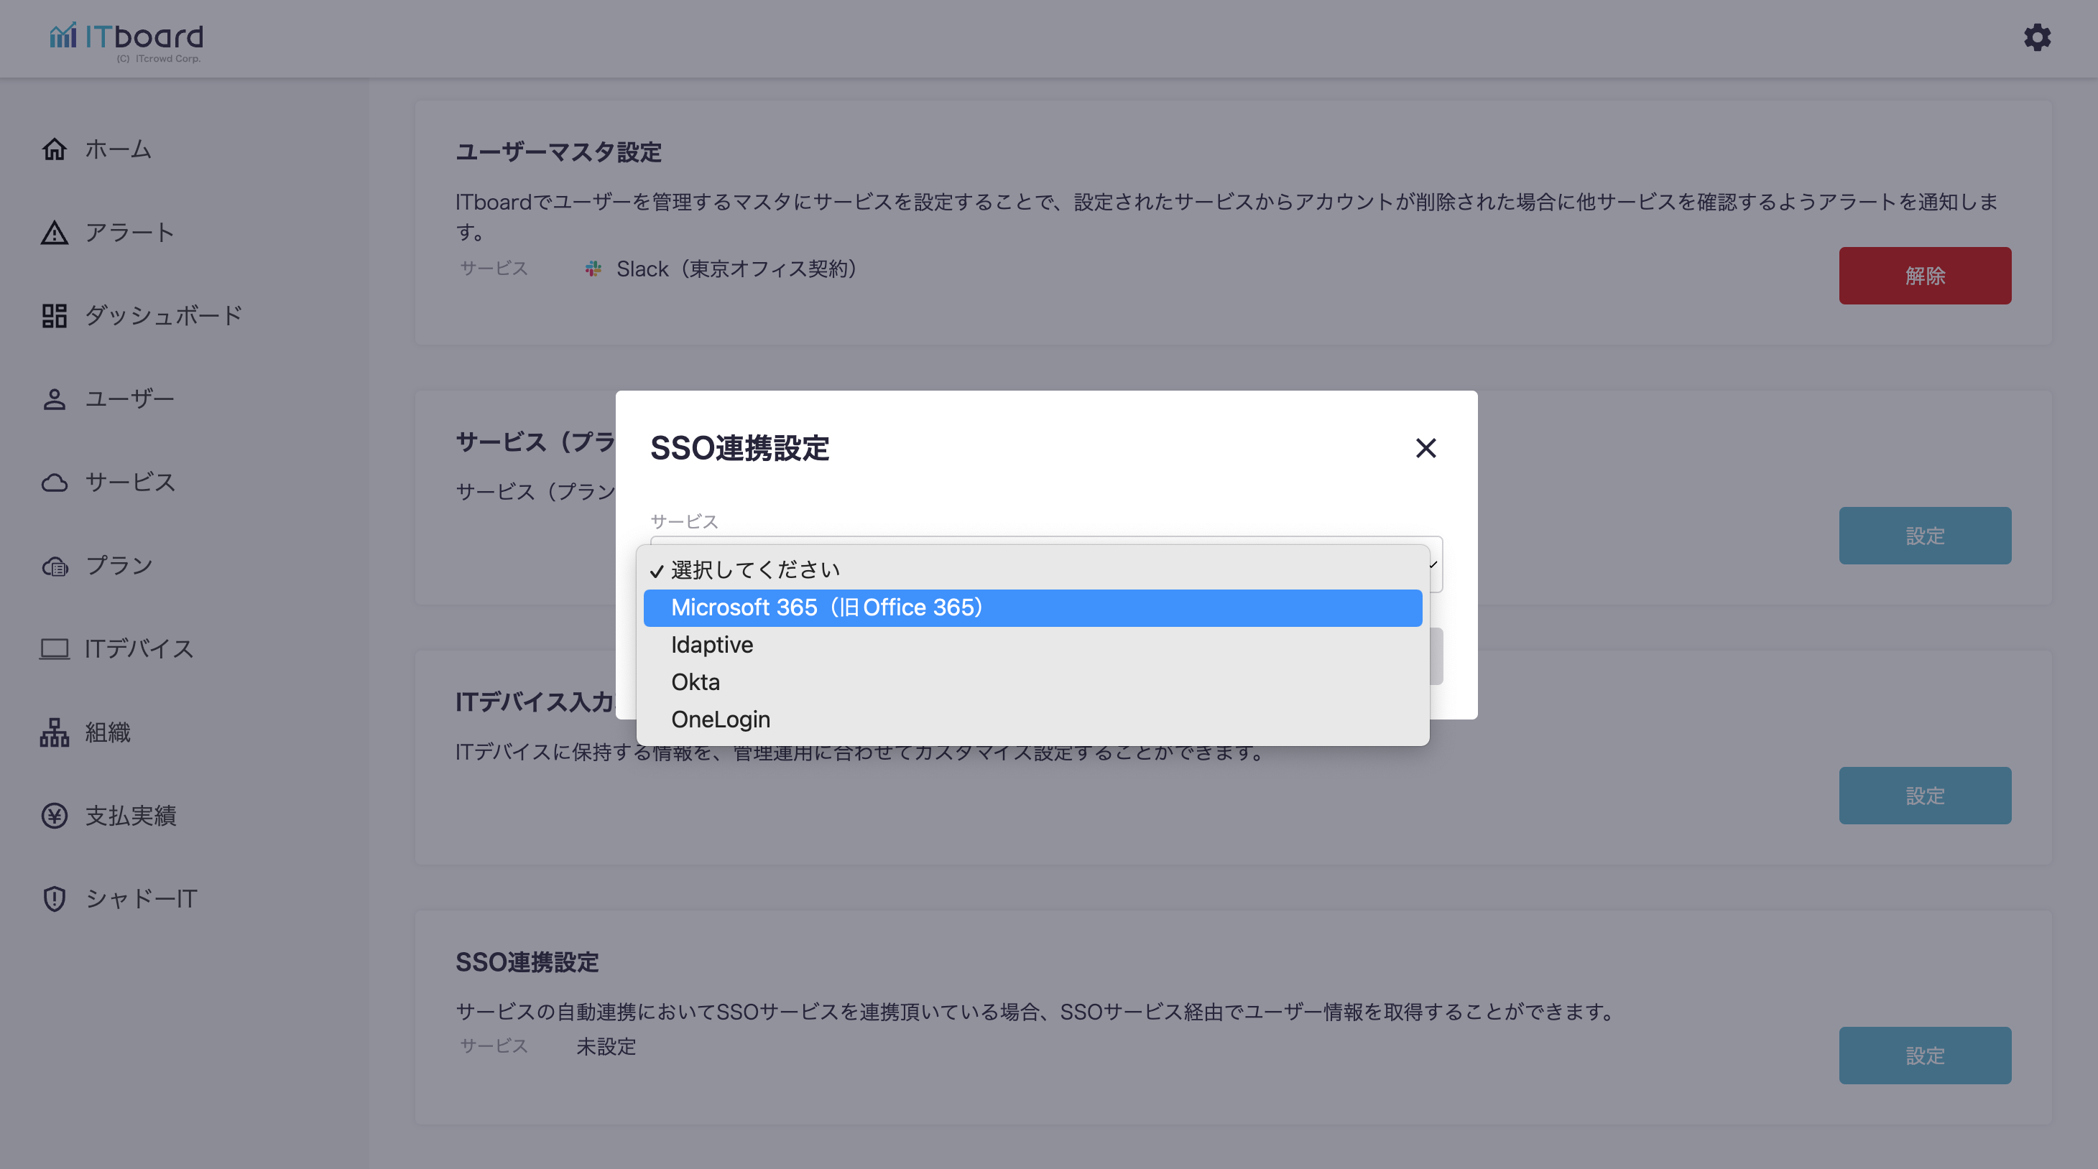Pick OneLogin as SSO service
Viewport: 2098px width, 1169px height.
(x=720, y=719)
